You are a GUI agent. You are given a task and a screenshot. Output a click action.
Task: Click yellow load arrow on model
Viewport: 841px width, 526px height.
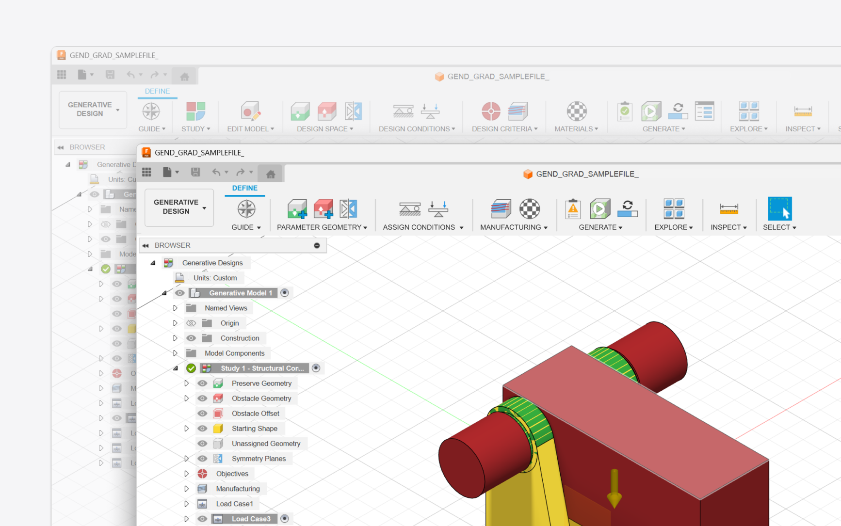(614, 488)
